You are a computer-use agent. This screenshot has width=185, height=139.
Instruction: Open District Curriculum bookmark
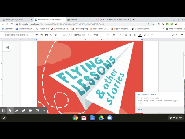click(x=25, y=29)
